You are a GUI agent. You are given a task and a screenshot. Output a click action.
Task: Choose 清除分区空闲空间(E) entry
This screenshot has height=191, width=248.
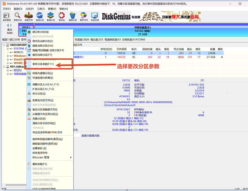[x=50, y=123]
